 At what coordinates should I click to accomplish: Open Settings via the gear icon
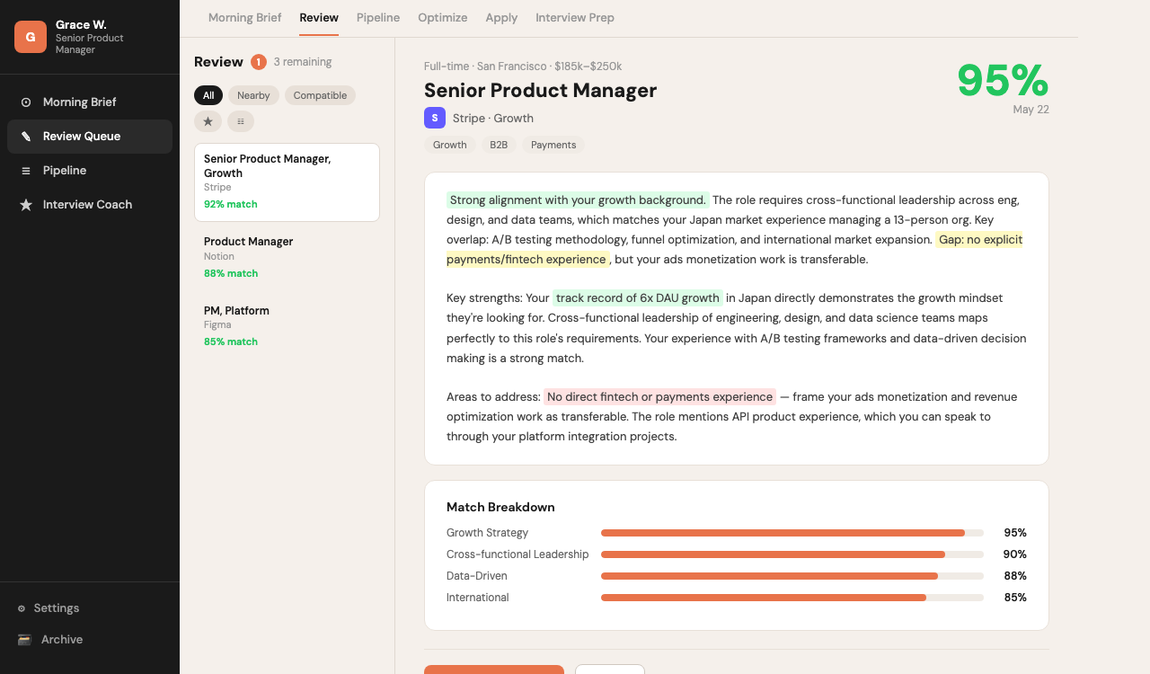tap(22, 608)
